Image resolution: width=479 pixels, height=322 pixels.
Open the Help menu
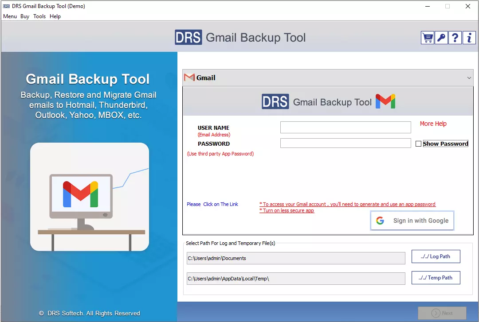[55, 16]
